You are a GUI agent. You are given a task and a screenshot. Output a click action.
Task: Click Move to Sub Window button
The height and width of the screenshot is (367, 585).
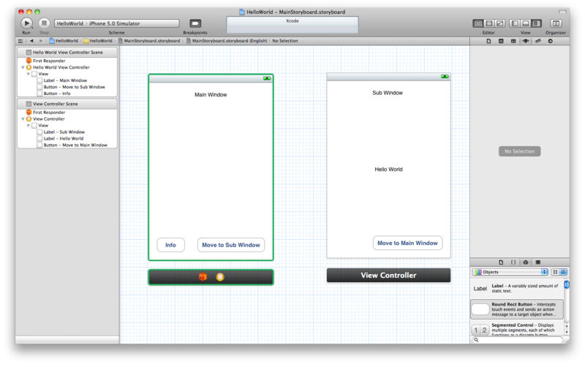[x=231, y=245]
